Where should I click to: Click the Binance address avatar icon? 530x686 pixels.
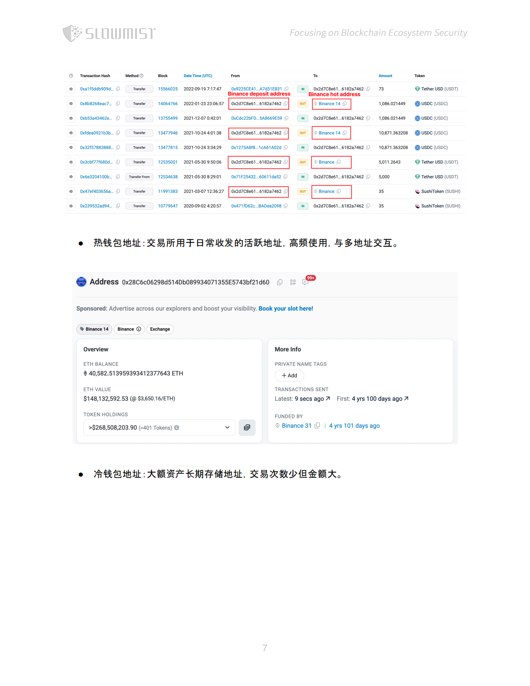82,282
